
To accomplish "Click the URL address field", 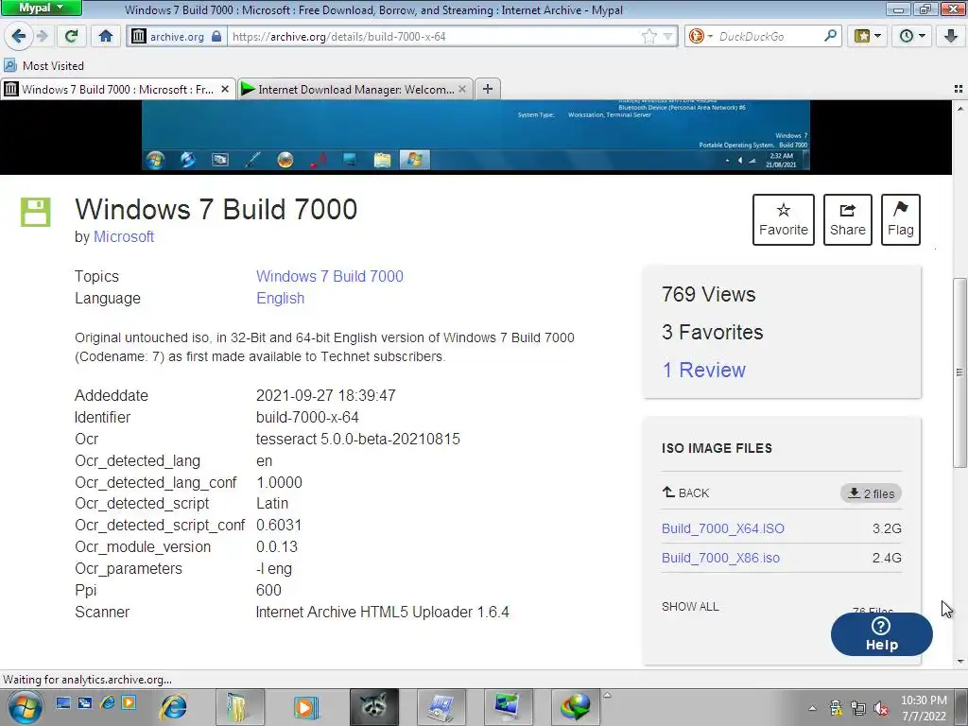I will [x=432, y=37].
